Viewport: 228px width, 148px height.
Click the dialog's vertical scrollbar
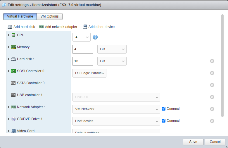pyautogui.click(x=222, y=66)
